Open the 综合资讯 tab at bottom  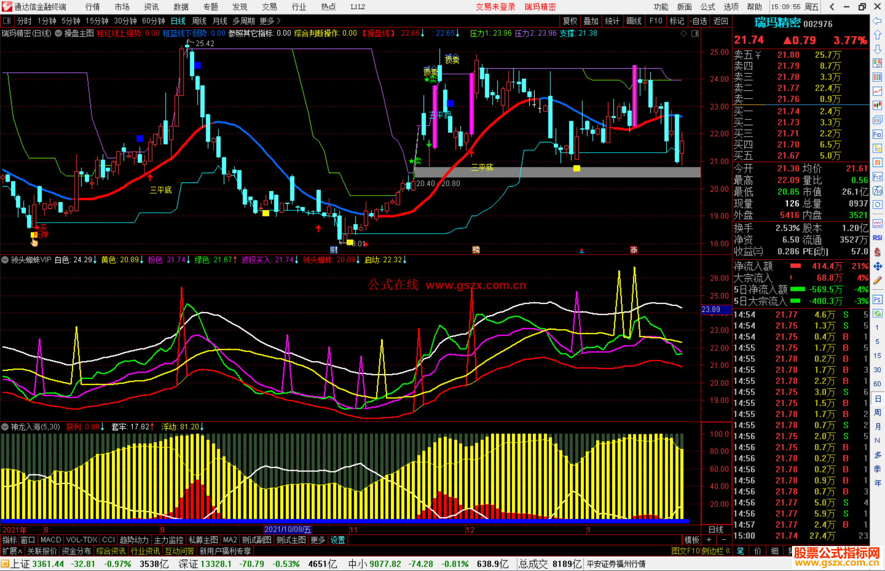(x=111, y=551)
